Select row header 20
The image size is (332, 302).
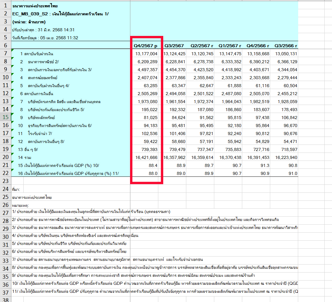click(x=6, y=157)
